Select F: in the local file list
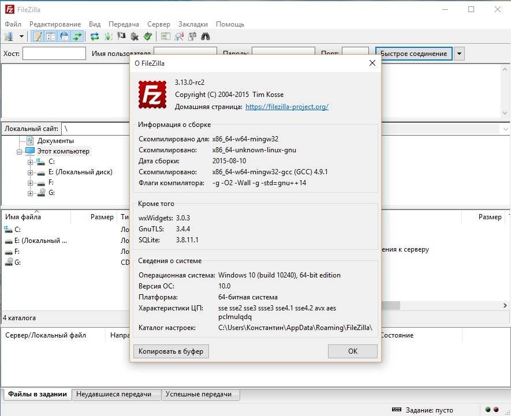The width and height of the screenshot is (511, 416). [17, 252]
